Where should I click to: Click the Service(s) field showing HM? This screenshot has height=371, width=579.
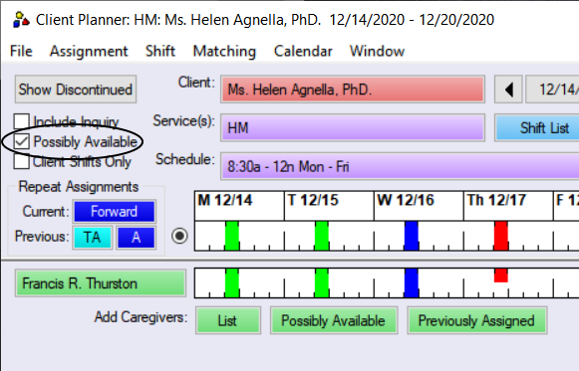[353, 128]
